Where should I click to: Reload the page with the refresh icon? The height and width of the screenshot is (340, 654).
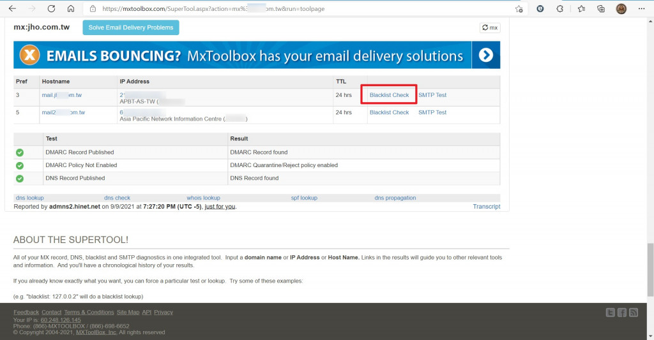pos(51,8)
